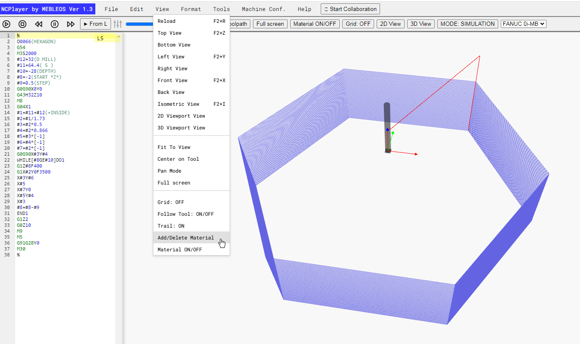Click the fast forward icon
The width and height of the screenshot is (580, 344).
71,24
